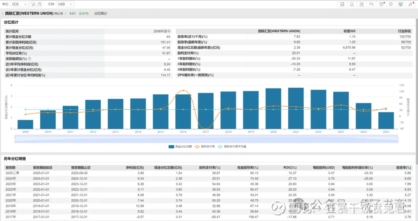Refresh data with the F5 button
The height and width of the screenshot is (221, 418).
pyautogui.click(x=372, y=4)
